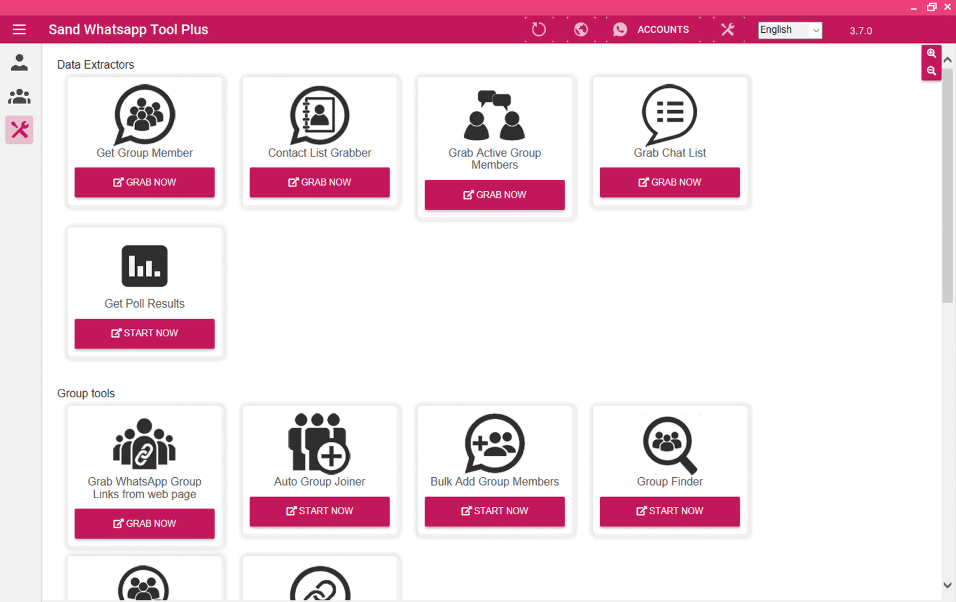Expand the English language dropdown
The width and height of the screenshot is (956, 602).
pos(790,30)
